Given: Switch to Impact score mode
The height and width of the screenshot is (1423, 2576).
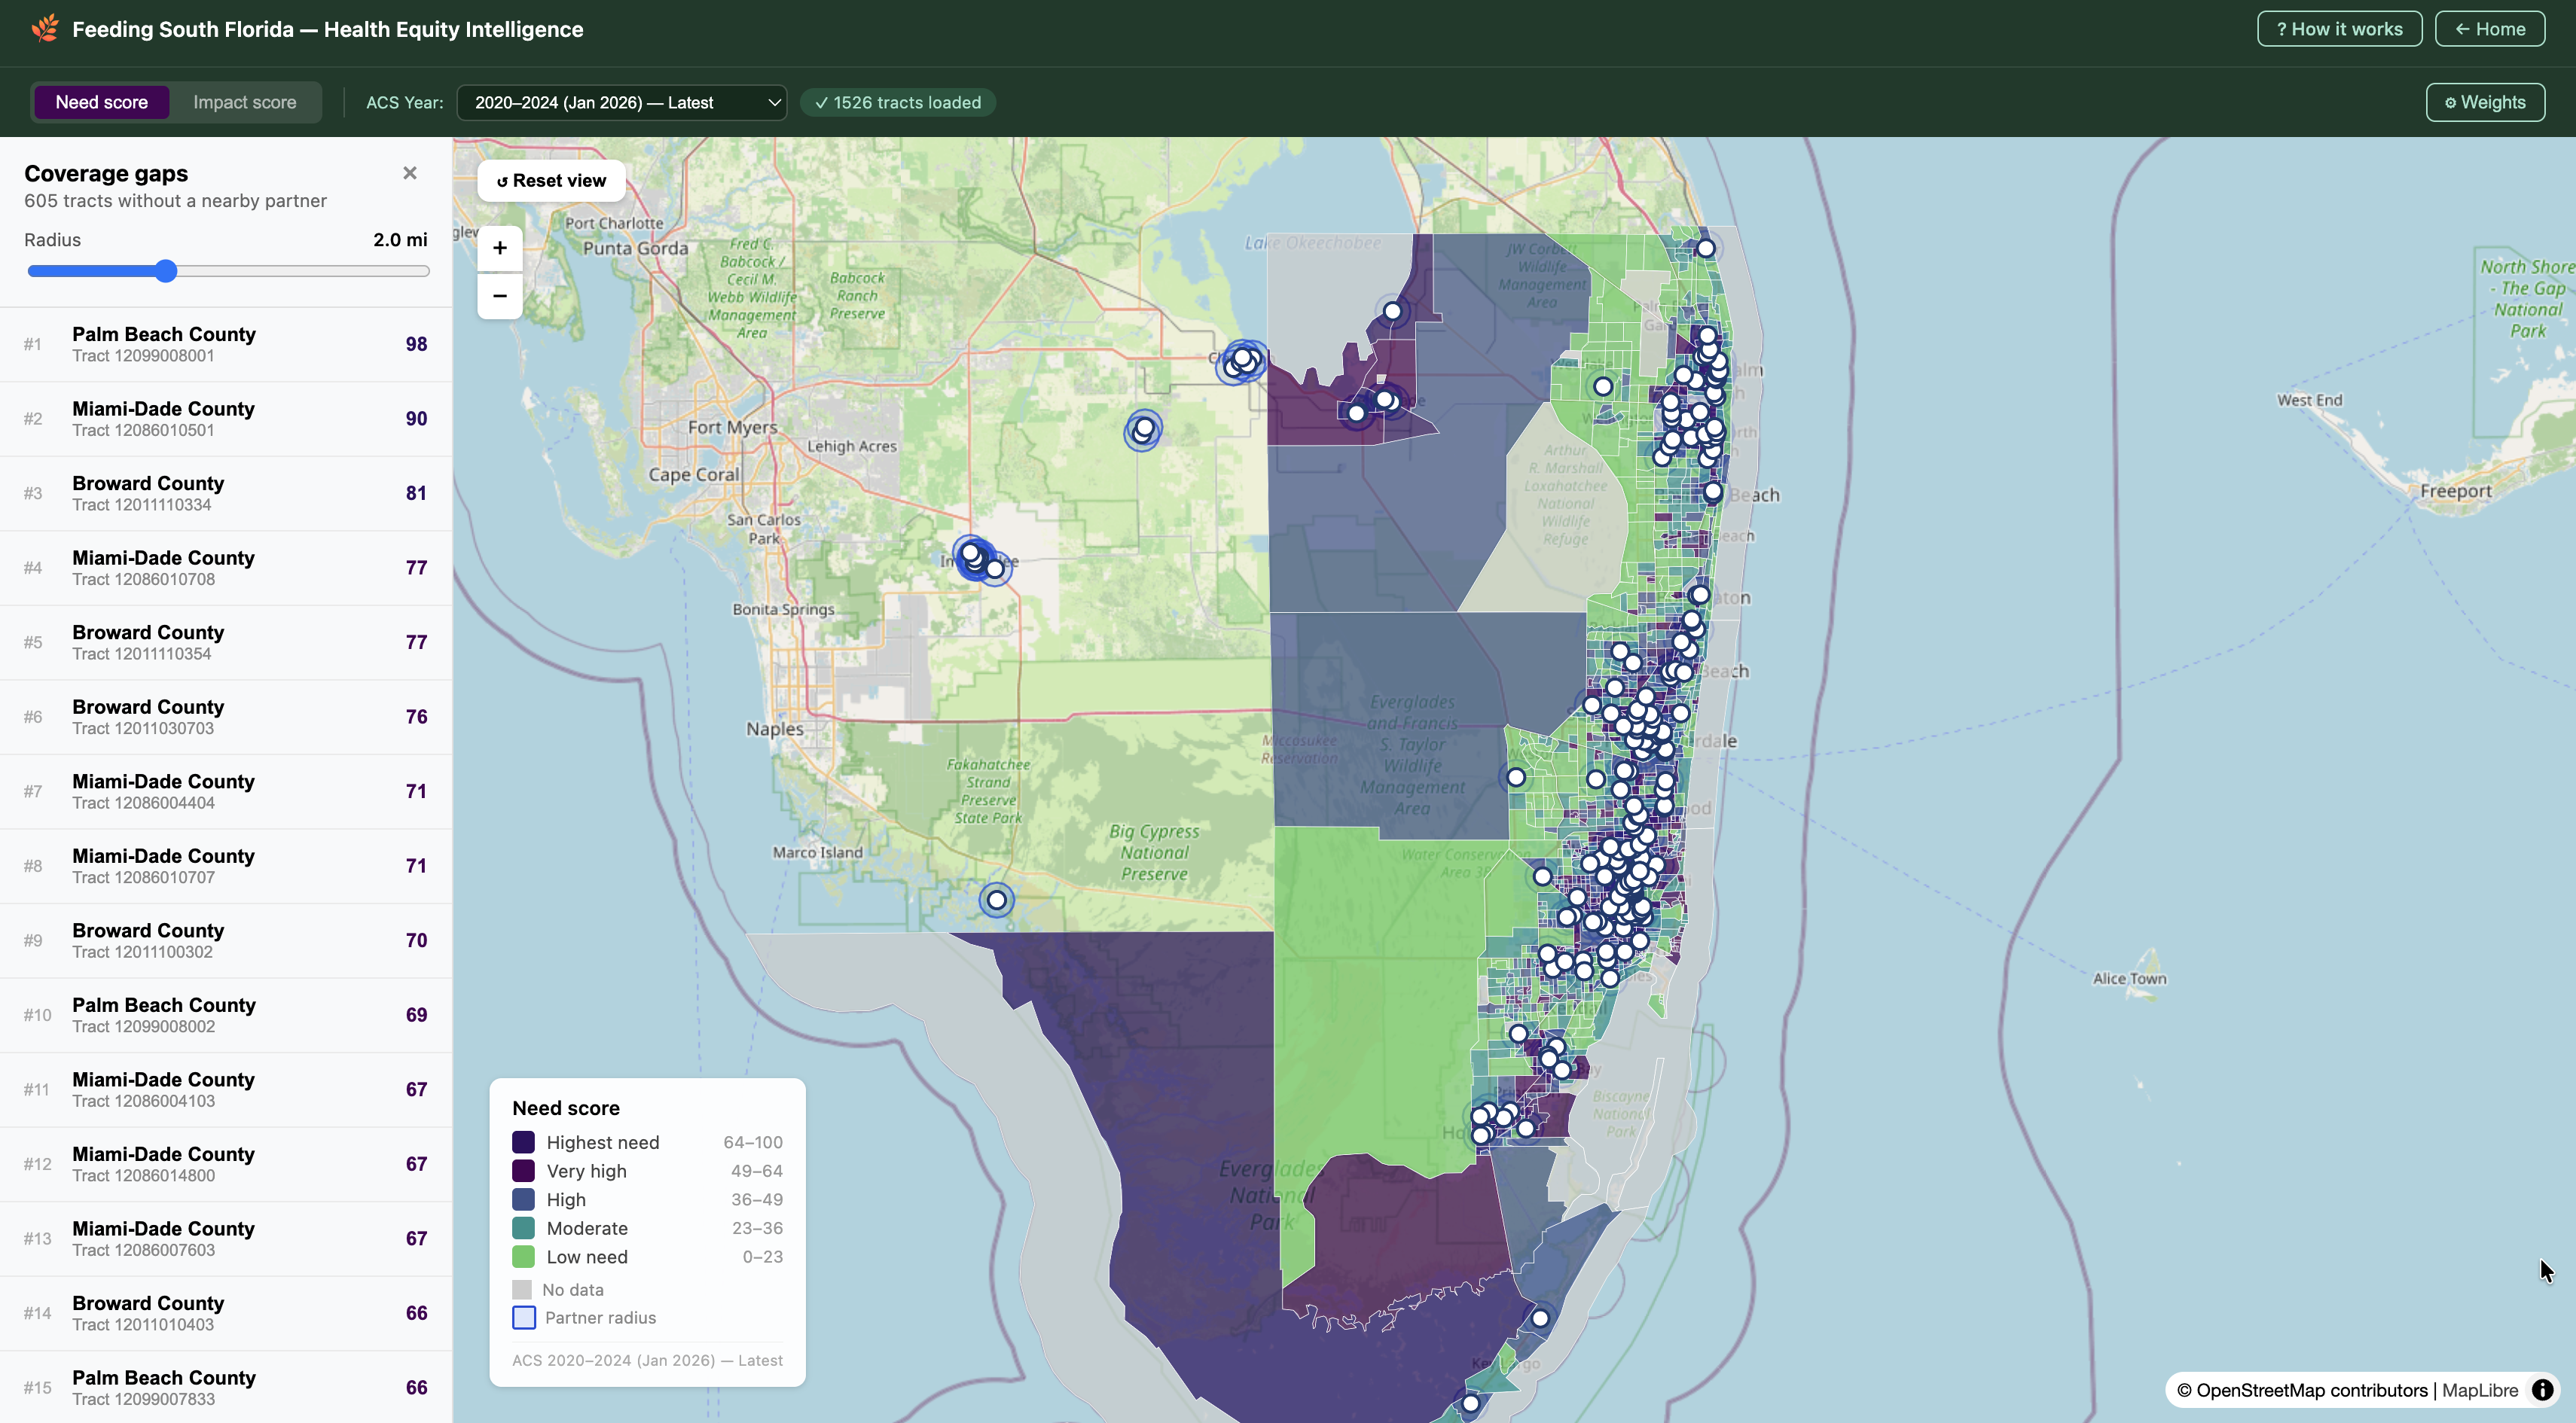Looking at the screenshot, I should coord(245,102).
